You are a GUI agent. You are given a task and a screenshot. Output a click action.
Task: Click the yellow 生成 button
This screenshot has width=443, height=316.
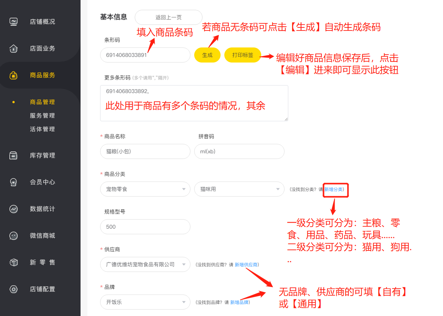[207, 55]
